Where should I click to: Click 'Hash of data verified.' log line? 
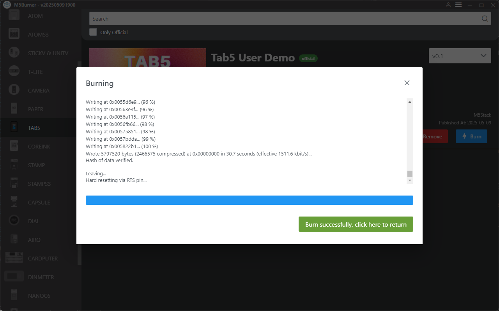click(x=110, y=161)
